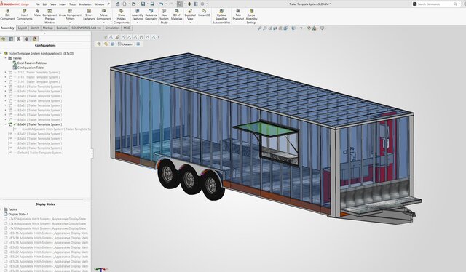Image resolution: width=466 pixels, height=272 pixels.
Task: Click Take Snapshot
Action: pyautogui.click(x=238, y=15)
